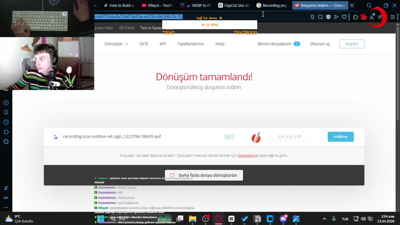Open Opera easy setup menu icon
Image resolution: width=400 pixels, height=225 pixels.
393,17
